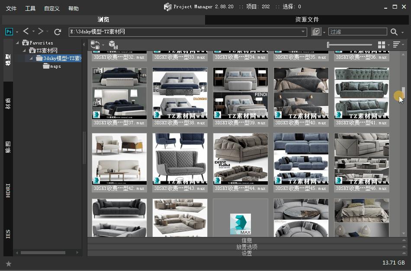
Task: Click the sort order icon
Action: tap(397, 44)
